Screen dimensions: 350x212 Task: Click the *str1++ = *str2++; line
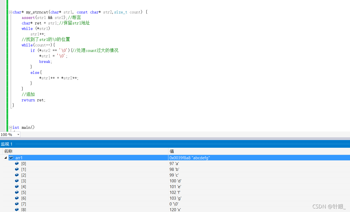59,78
